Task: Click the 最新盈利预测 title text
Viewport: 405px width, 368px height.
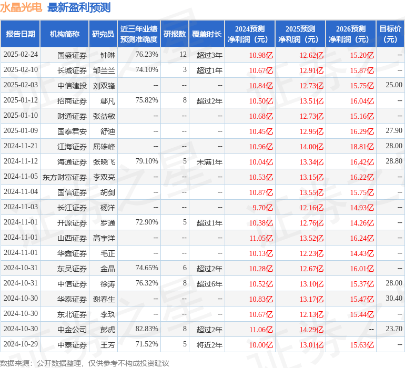Action: [79, 7]
